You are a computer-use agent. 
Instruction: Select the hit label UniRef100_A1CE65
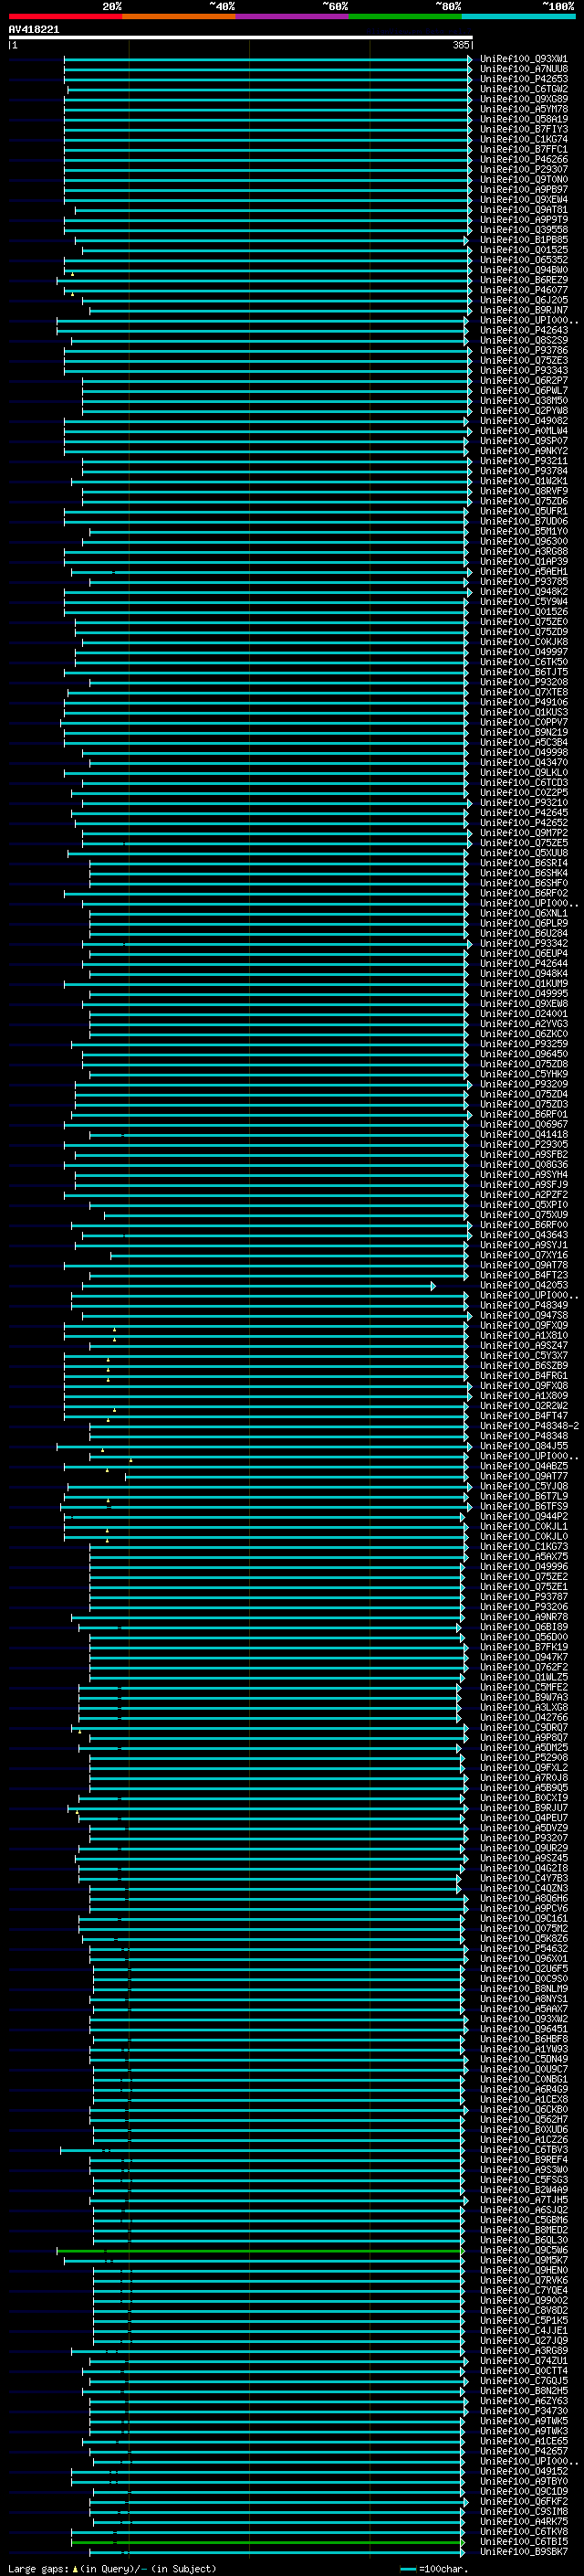pyautogui.click(x=524, y=2441)
